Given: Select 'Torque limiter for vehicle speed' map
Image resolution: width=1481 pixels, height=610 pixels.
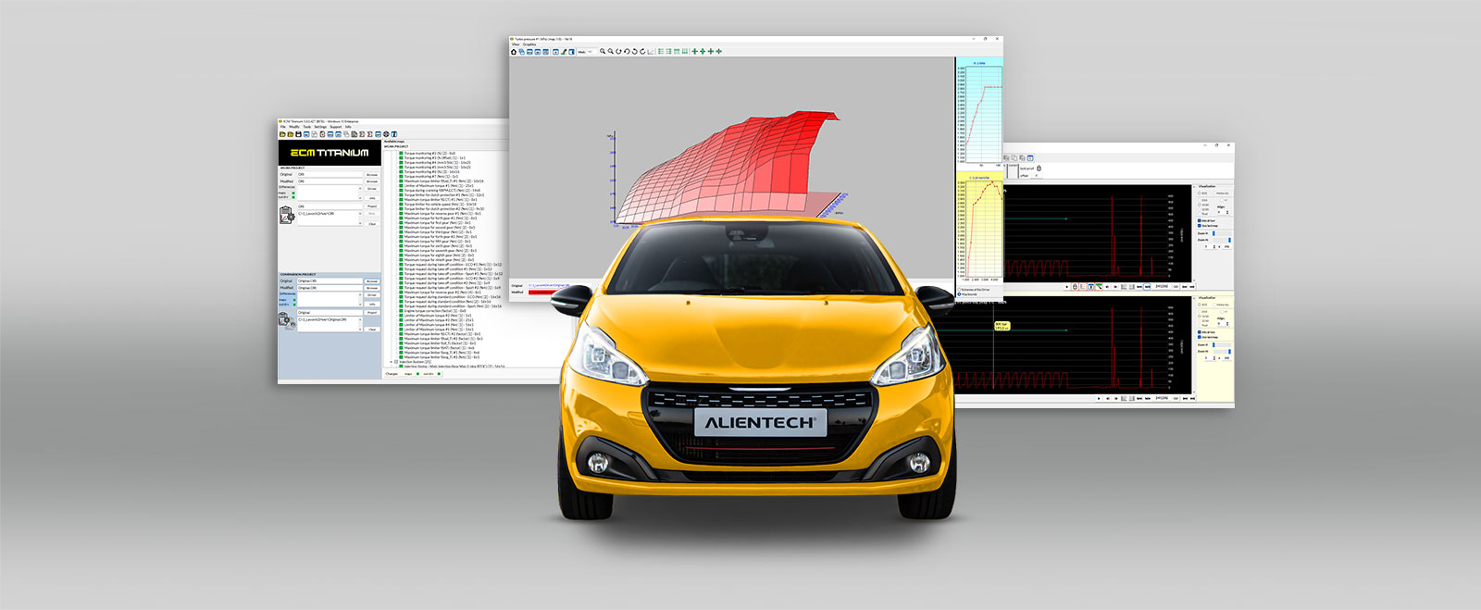Looking at the screenshot, I should coord(439,205).
